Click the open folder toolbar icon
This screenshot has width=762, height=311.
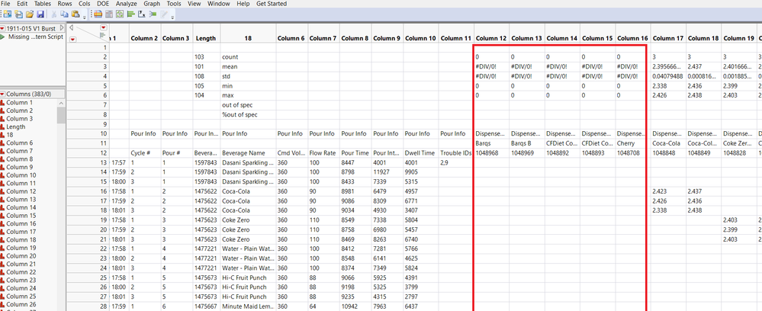point(29,14)
